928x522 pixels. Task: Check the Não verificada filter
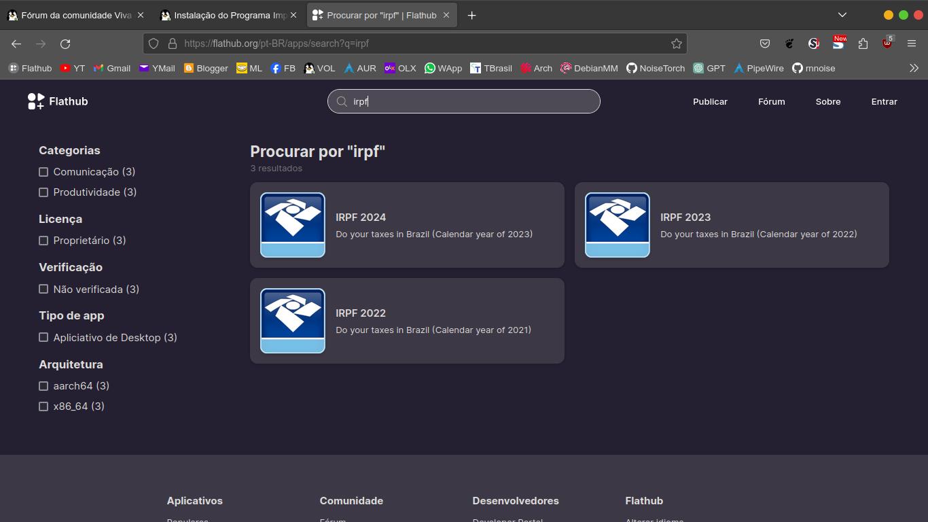click(43, 289)
